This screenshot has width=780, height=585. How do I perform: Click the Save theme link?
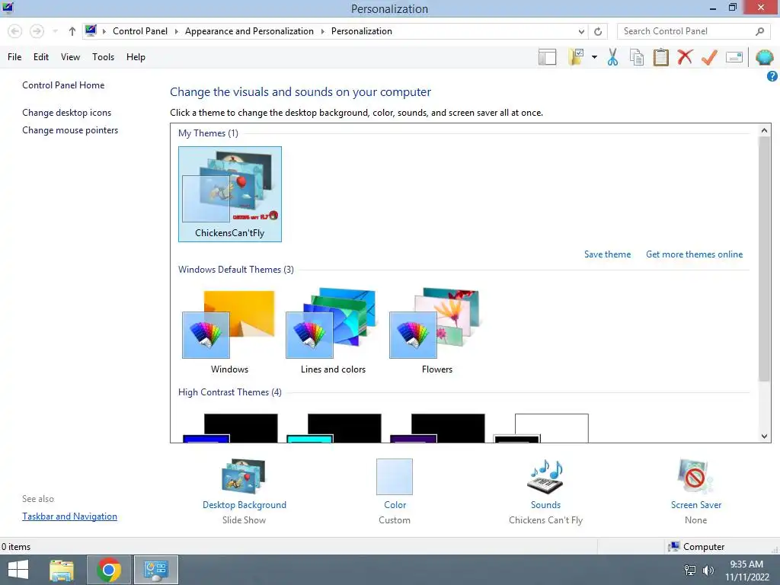click(x=607, y=254)
